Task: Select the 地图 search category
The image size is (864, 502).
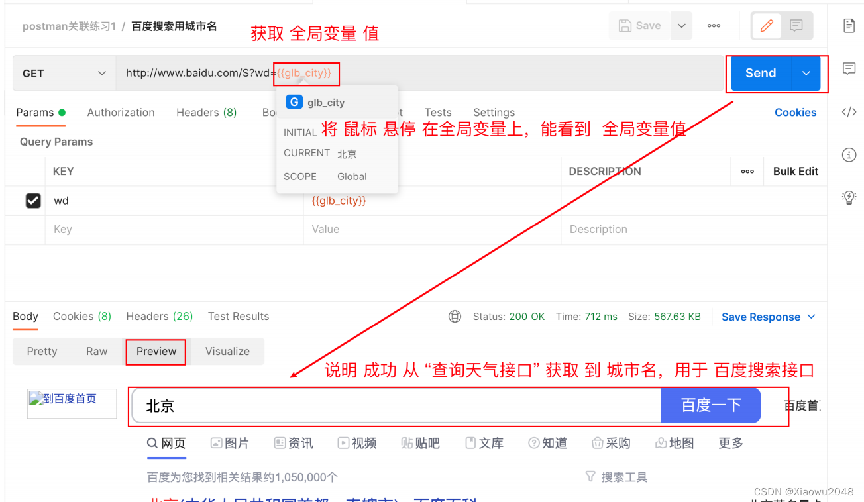Action: click(x=675, y=444)
